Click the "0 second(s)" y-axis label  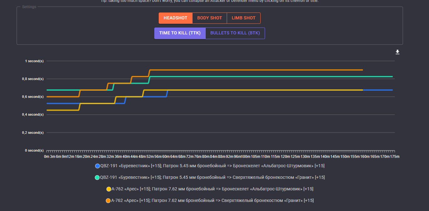coord(34,150)
